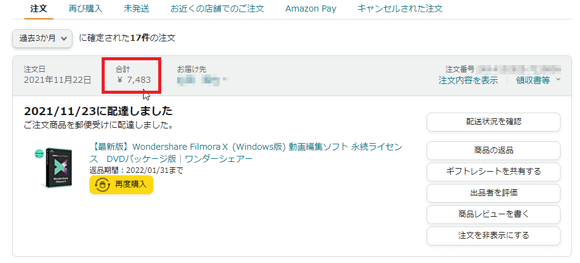Click the yellow 再度購入 button
Image resolution: width=580 pixels, height=263 pixels.
121,184
